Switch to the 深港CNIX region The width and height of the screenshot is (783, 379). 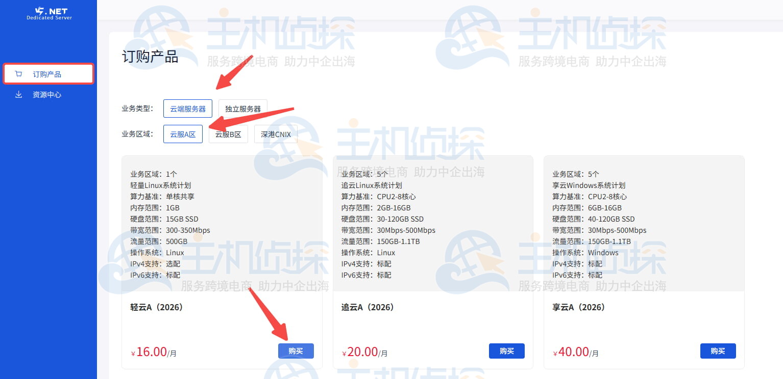click(276, 134)
